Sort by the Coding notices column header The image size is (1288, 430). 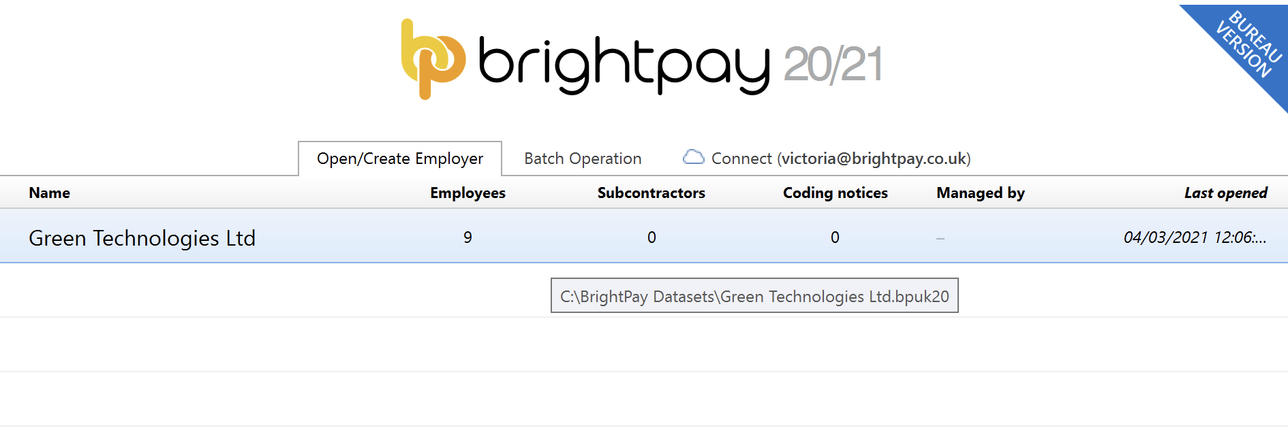click(835, 193)
